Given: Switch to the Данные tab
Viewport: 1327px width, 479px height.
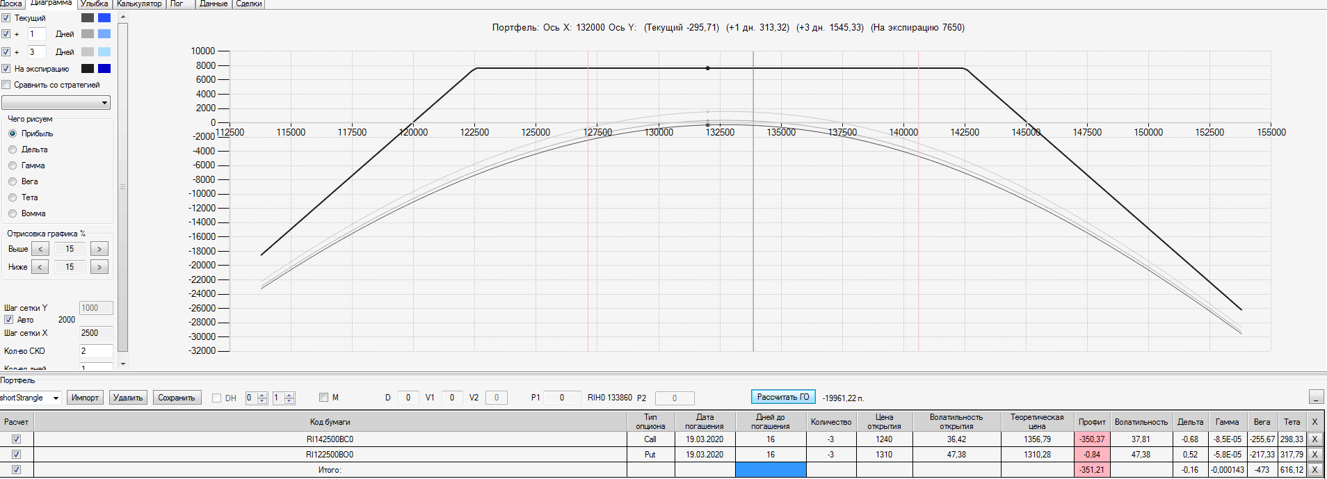Looking at the screenshot, I should (214, 3).
